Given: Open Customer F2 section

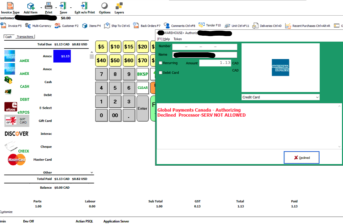Looking at the screenshot, I should (x=66, y=26).
